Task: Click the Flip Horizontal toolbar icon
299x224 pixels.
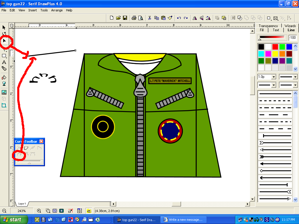Action: pos(195,18)
